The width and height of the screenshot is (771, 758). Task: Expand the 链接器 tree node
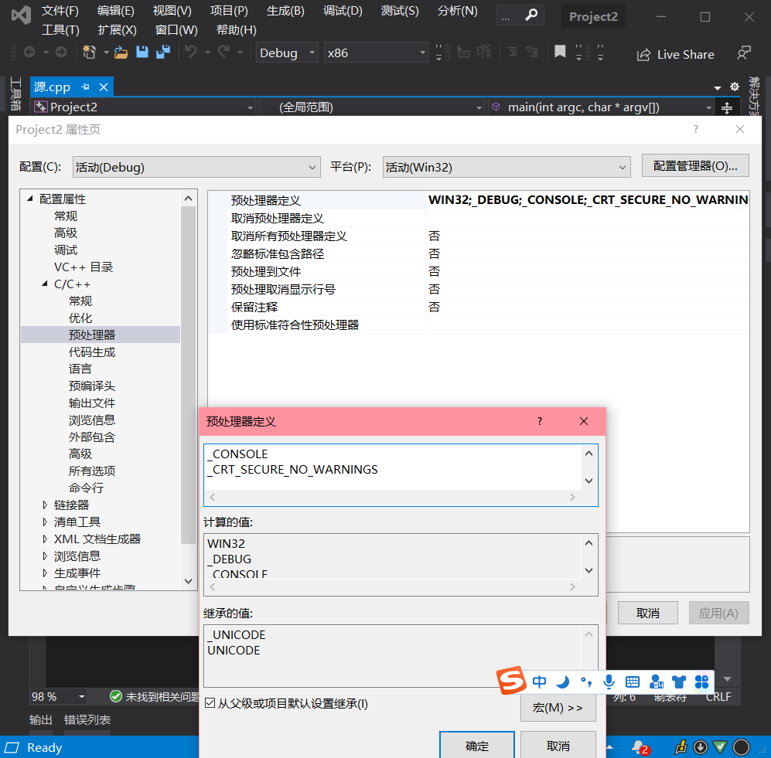point(45,505)
